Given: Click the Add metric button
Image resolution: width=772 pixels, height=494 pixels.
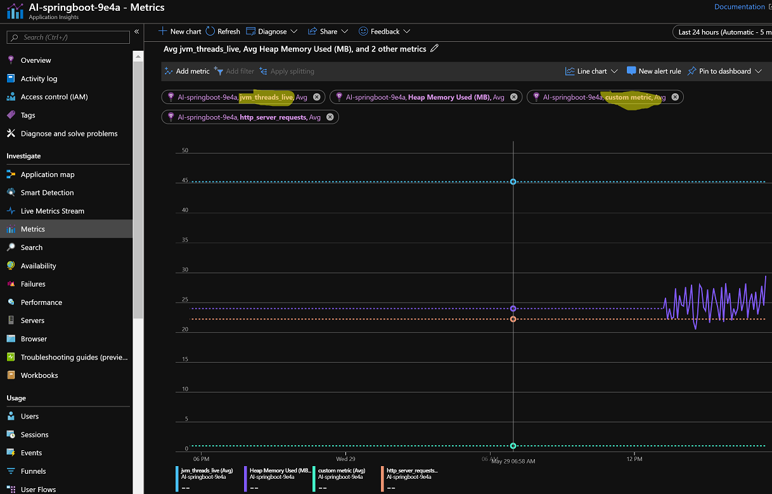Looking at the screenshot, I should [x=186, y=71].
